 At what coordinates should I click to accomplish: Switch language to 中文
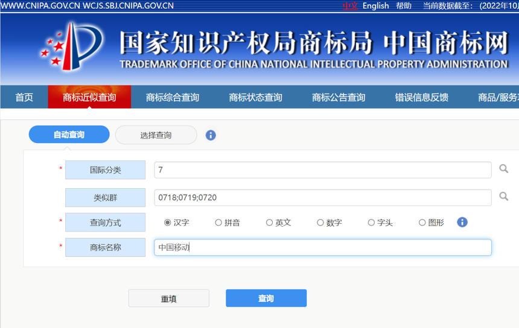click(x=350, y=5)
